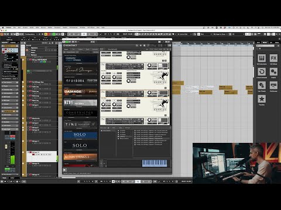Select Time Textures library banner
The height and width of the screenshot is (210, 281).
(x=81, y=124)
